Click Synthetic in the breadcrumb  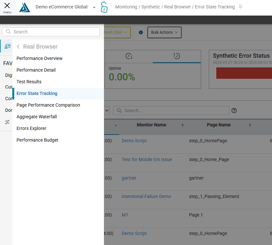[x=151, y=7]
